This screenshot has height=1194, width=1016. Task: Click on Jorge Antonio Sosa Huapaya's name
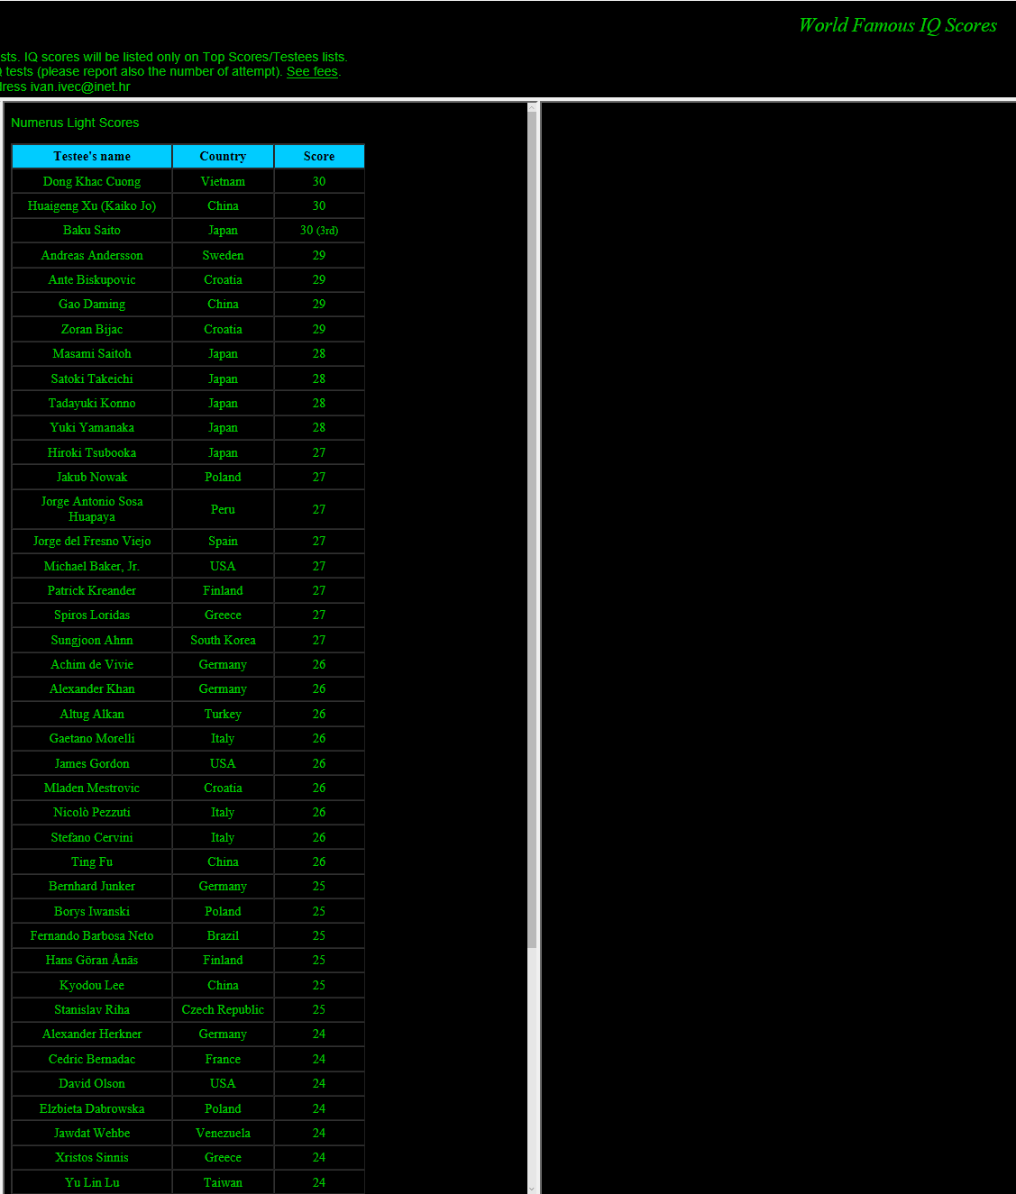tap(92, 509)
